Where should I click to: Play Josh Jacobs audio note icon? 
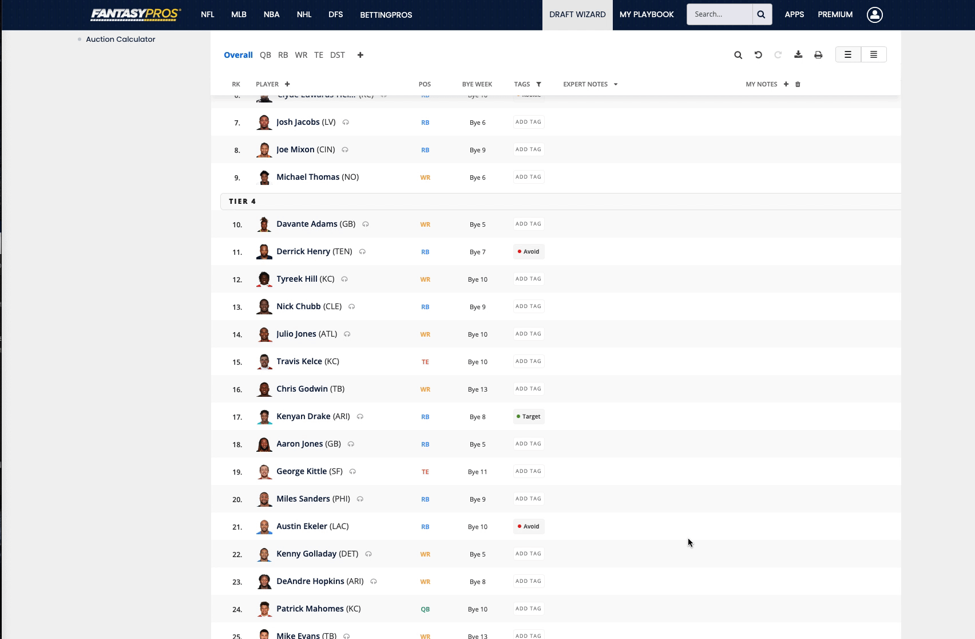pyautogui.click(x=346, y=122)
